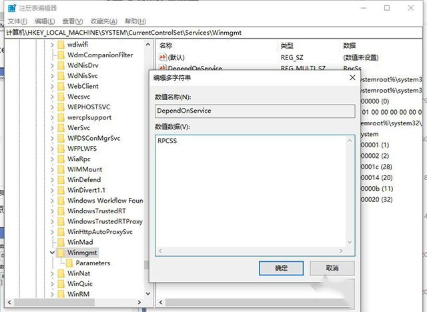This screenshot has height=312, width=427.
Task: Click the DependOnService value icon in list
Action: click(x=163, y=67)
